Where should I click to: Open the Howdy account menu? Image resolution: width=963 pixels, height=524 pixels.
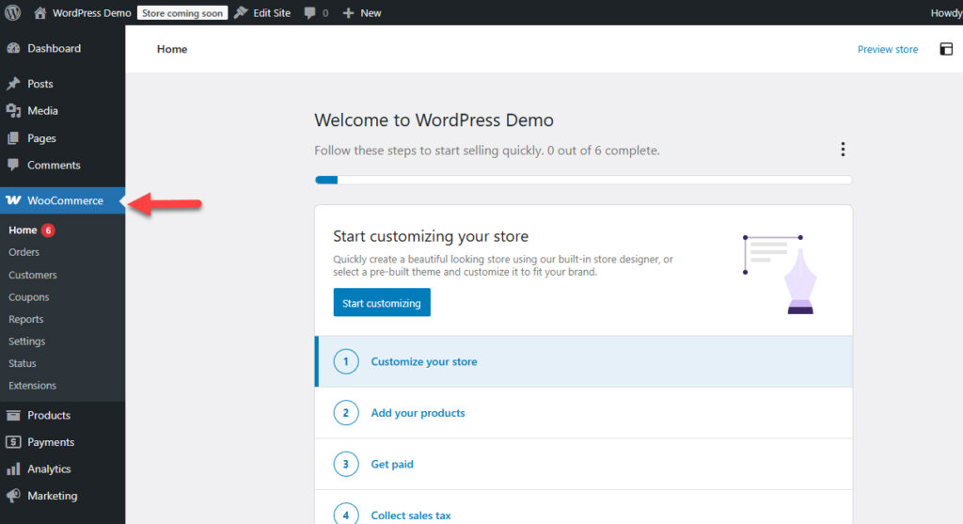click(x=946, y=13)
